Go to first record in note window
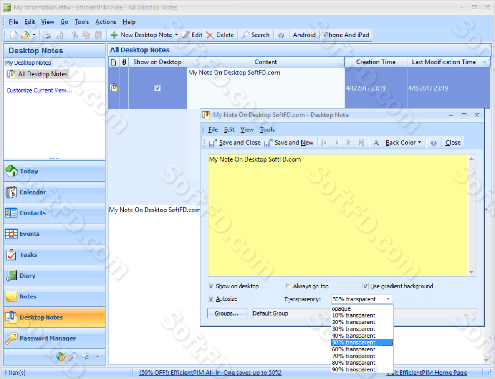The width and height of the screenshot is (495, 379). [x=324, y=143]
